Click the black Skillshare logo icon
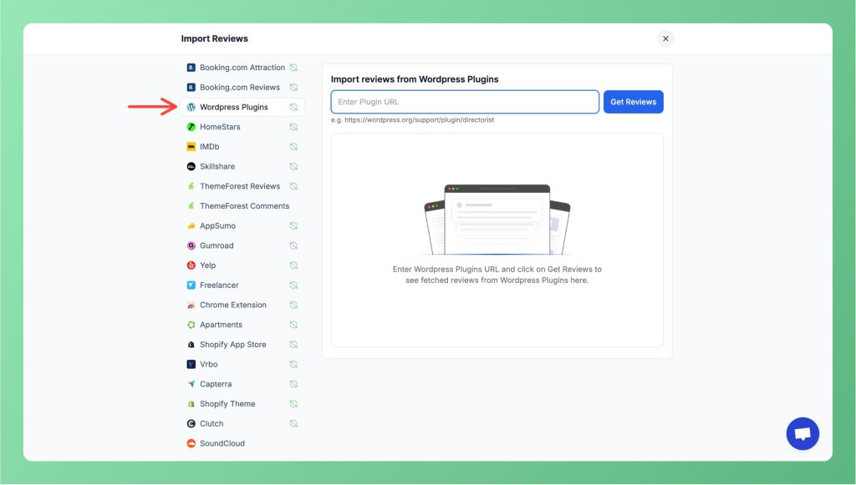The image size is (856, 485). 191,166
